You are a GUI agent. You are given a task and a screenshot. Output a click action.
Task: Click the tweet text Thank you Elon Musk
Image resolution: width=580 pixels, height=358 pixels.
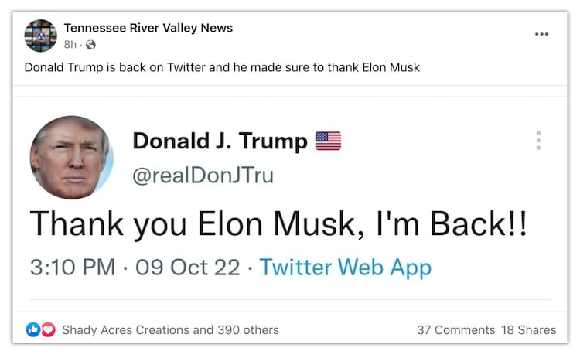[278, 223]
